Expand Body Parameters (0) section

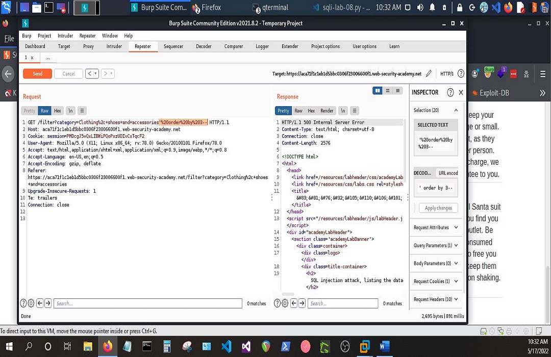coord(436,263)
